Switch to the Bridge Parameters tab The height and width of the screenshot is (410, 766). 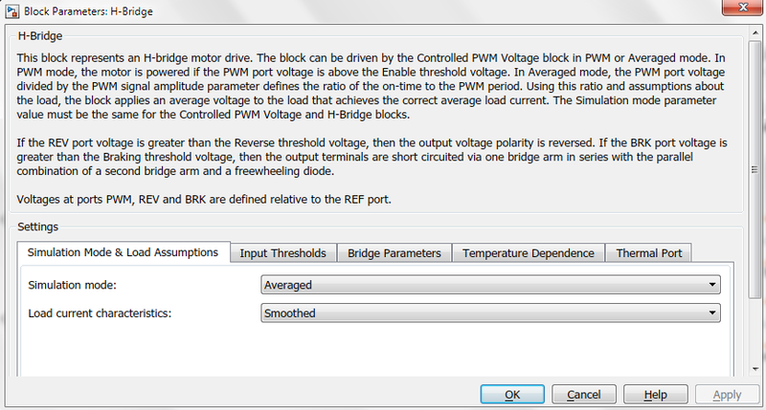(394, 253)
